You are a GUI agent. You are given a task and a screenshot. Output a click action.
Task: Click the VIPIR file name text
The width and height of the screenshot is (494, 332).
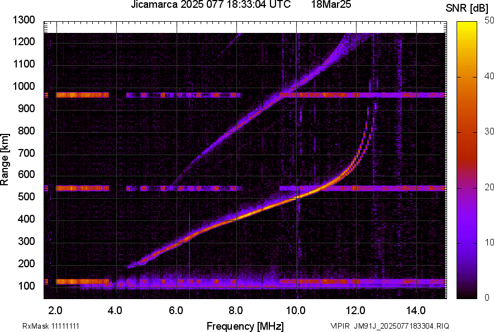pos(389,326)
